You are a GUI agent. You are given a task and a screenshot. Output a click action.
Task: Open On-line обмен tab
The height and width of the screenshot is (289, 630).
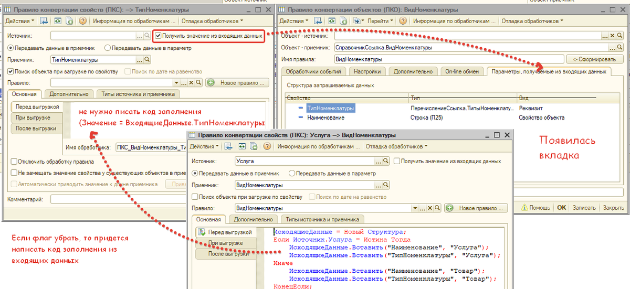click(x=462, y=71)
